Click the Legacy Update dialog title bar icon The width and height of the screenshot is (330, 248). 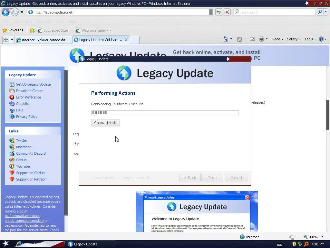point(82,59)
